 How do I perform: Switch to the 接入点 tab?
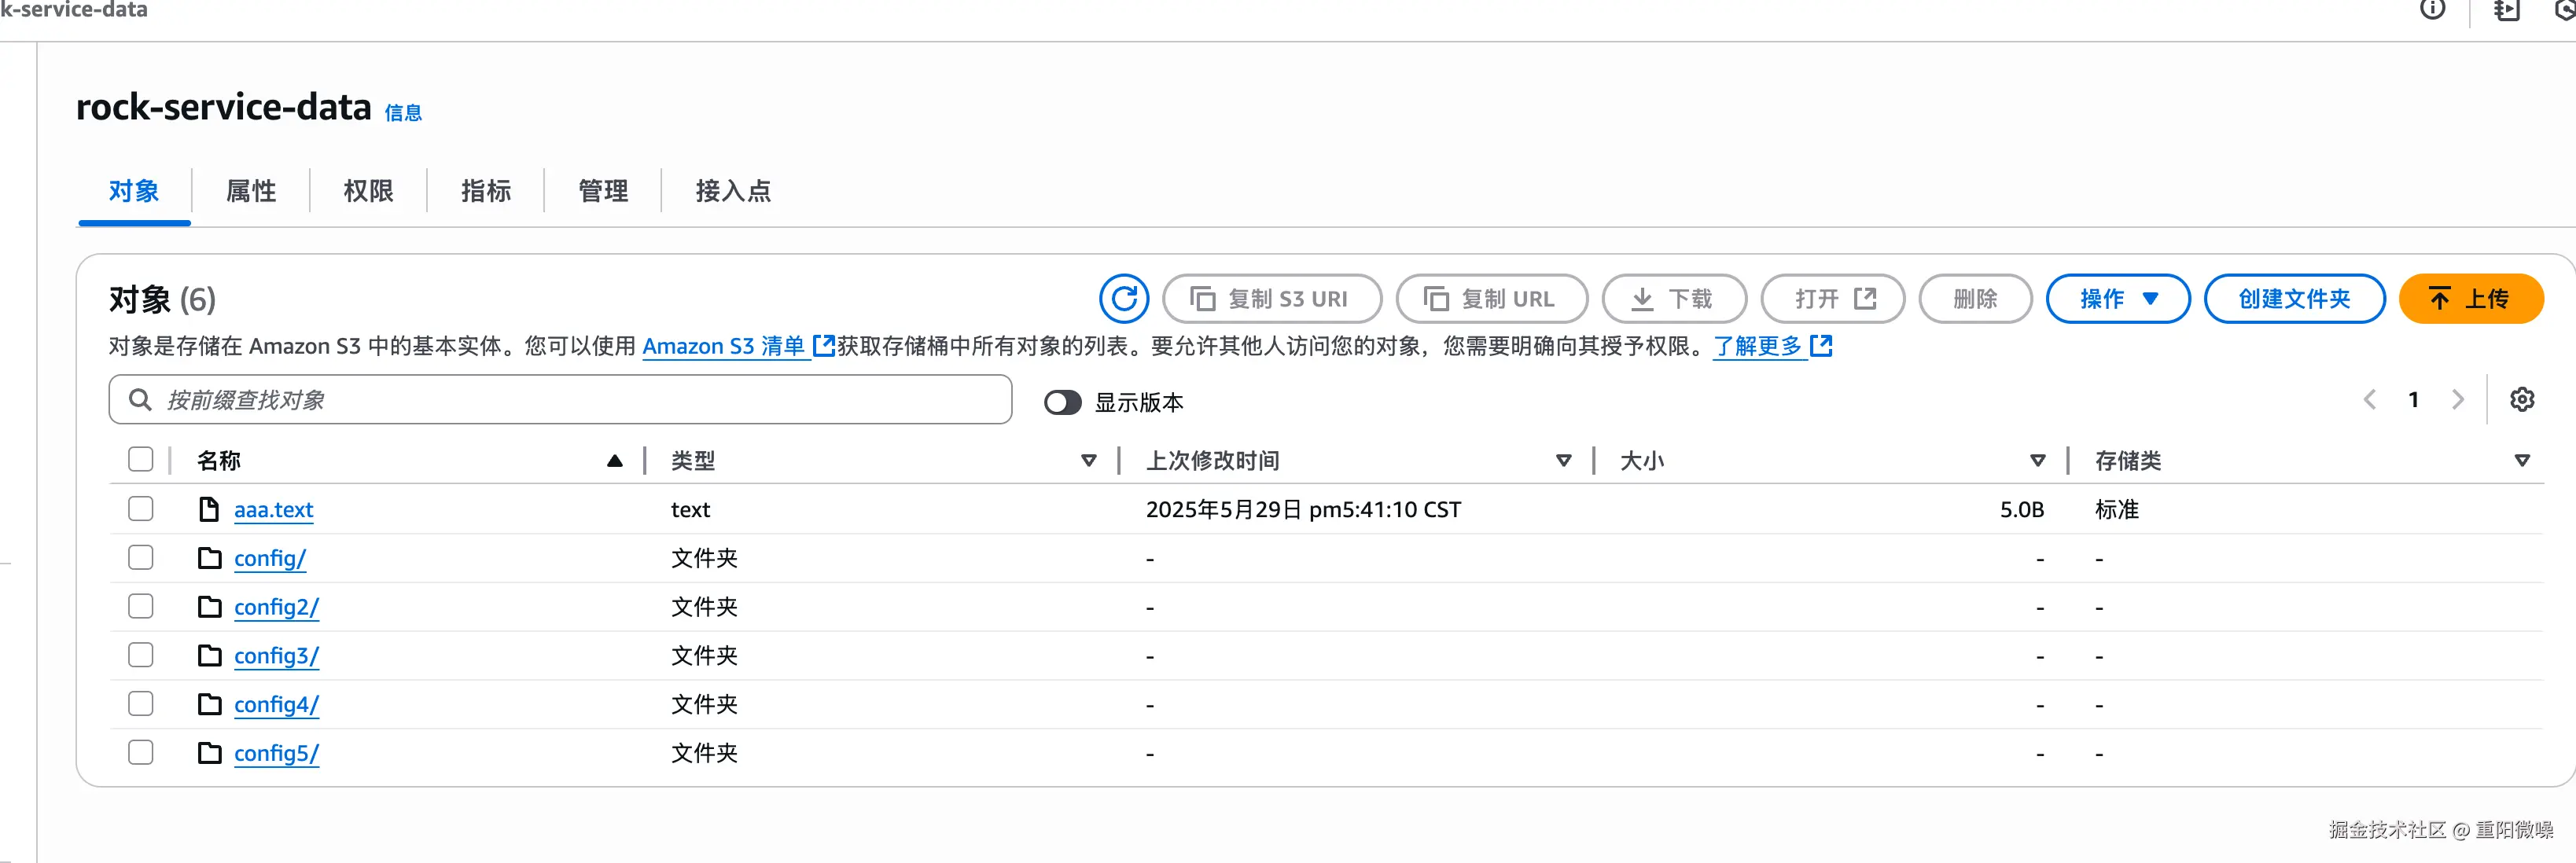733,191
